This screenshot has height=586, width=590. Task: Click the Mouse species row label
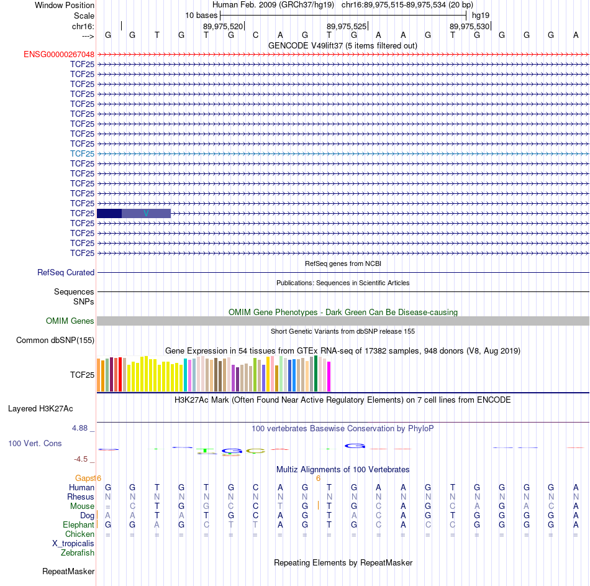point(82,506)
